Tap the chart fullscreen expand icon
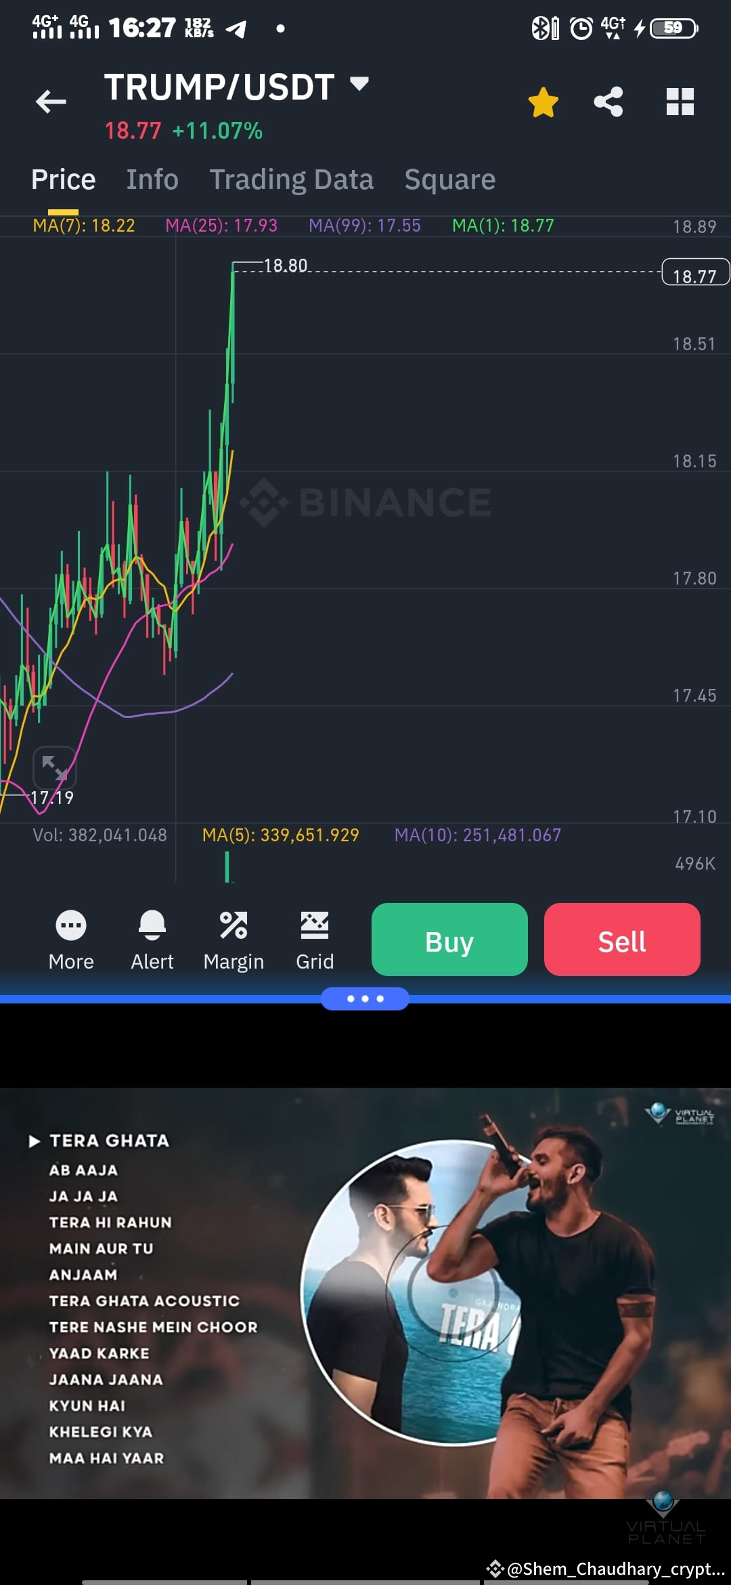This screenshot has width=731, height=1585. pyautogui.click(x=55, y=768)
